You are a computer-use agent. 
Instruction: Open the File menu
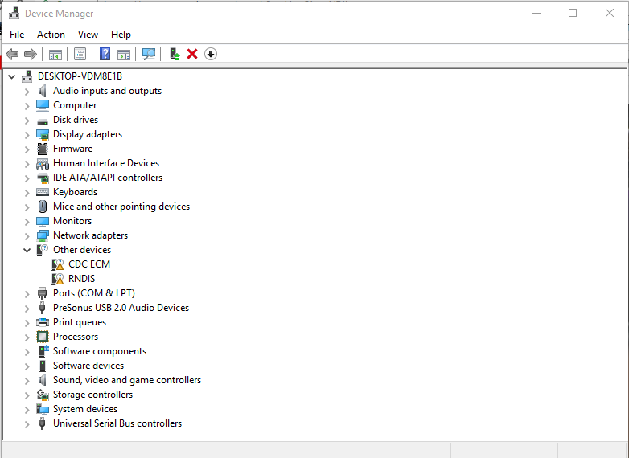click(17, 35)
